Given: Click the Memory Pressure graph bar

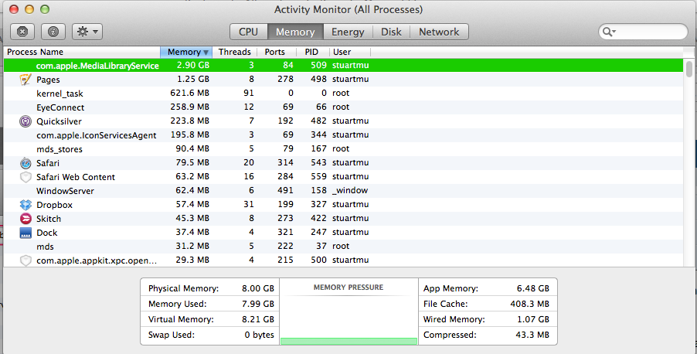Looking at the screenshot, I should point(349,341).
